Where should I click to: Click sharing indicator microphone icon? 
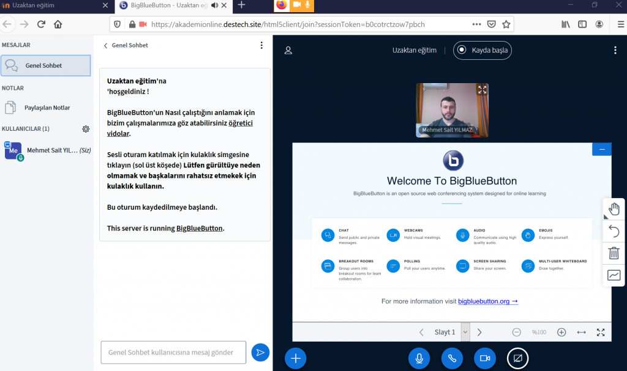tap(307, 4)
